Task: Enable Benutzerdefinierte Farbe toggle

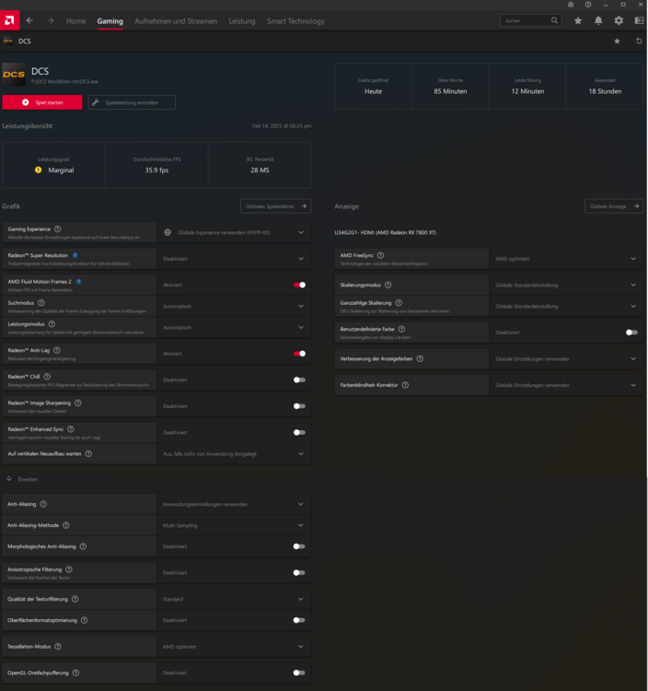Action: (x=631, y=333)
